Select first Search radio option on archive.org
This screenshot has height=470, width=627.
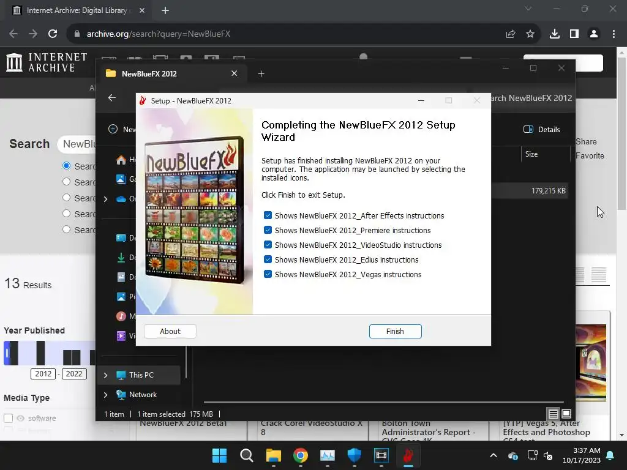(66, 165)
